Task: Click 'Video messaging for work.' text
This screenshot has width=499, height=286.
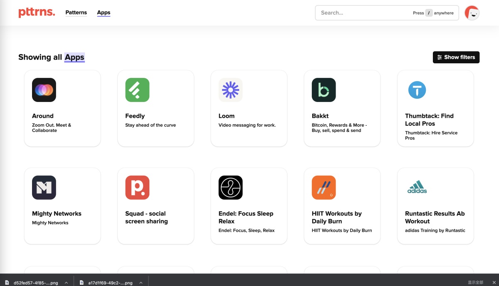Action: (247, 125)
